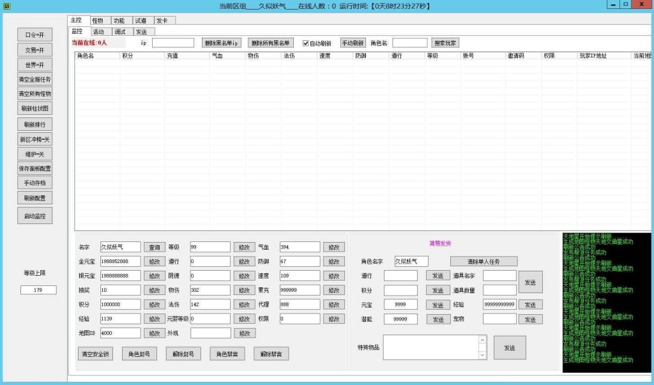Click the 搜索玩家 button
Viewport: 654px width, 385px height.
tap(445, 43)
